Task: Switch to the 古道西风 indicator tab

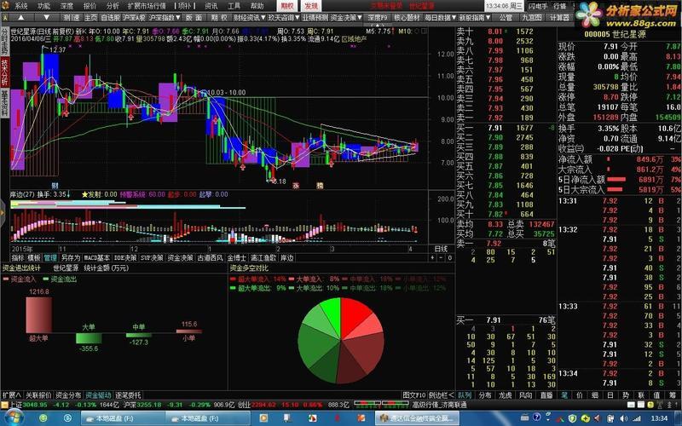Action: (x=210, y=258)
